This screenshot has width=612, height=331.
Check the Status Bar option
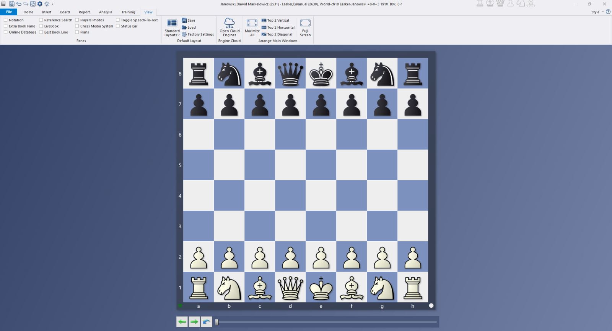118,26
